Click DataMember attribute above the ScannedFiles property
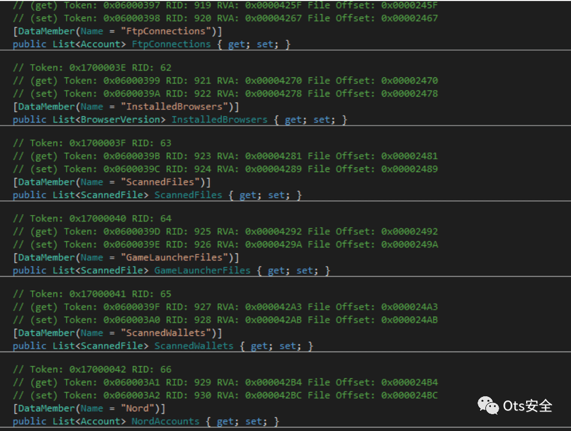Image resolution: width=571 pixels, height=431 pixels. click(x=47, y=182)
